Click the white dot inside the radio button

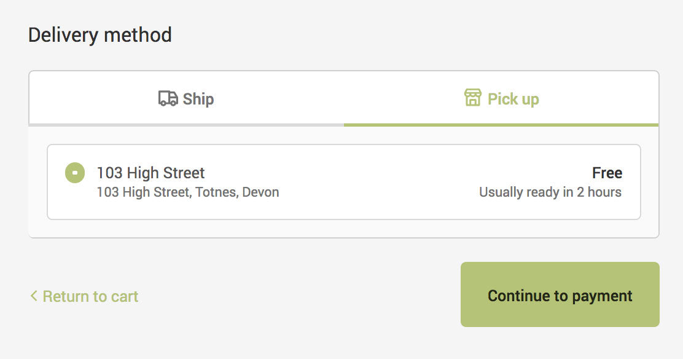(75, 173)
